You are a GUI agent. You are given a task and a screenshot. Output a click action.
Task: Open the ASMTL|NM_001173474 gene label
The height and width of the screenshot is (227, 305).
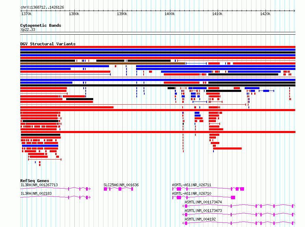203,202
